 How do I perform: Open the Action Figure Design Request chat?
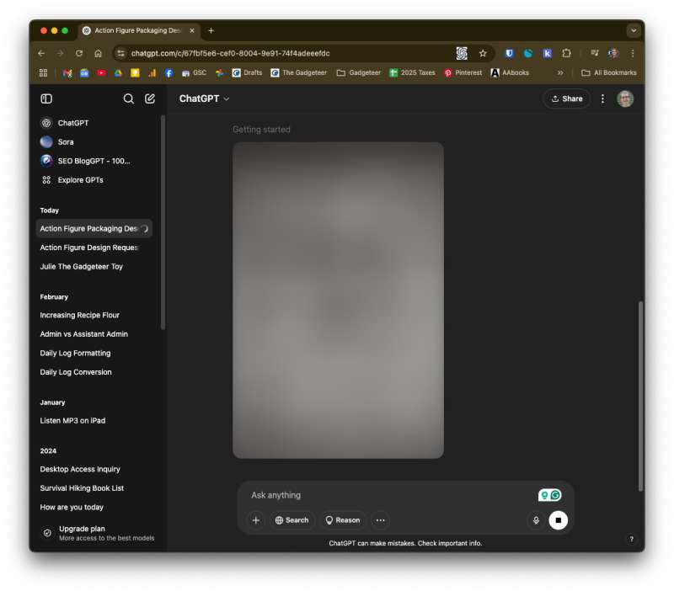click(89, 248)
